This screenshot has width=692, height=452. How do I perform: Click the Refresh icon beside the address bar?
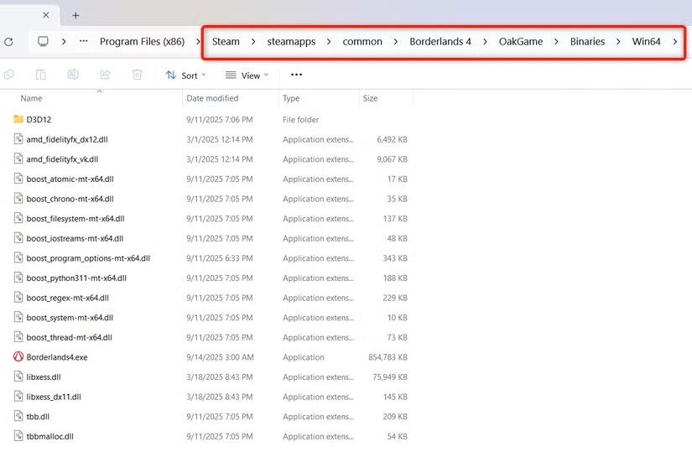pos(8,41)
